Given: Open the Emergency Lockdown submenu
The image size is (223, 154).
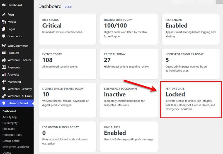Looking at the screenshot, I should point(16,147).
